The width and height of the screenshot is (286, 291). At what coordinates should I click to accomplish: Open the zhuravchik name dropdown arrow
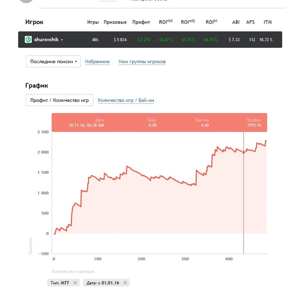(62, 40)
